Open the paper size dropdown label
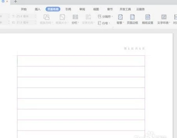This screenshot has height=138, width=177. [x=62, y=23]
